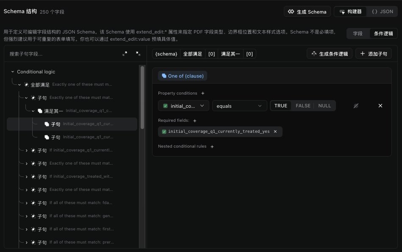Add a nested conditional rule

[x=212, y=147]
